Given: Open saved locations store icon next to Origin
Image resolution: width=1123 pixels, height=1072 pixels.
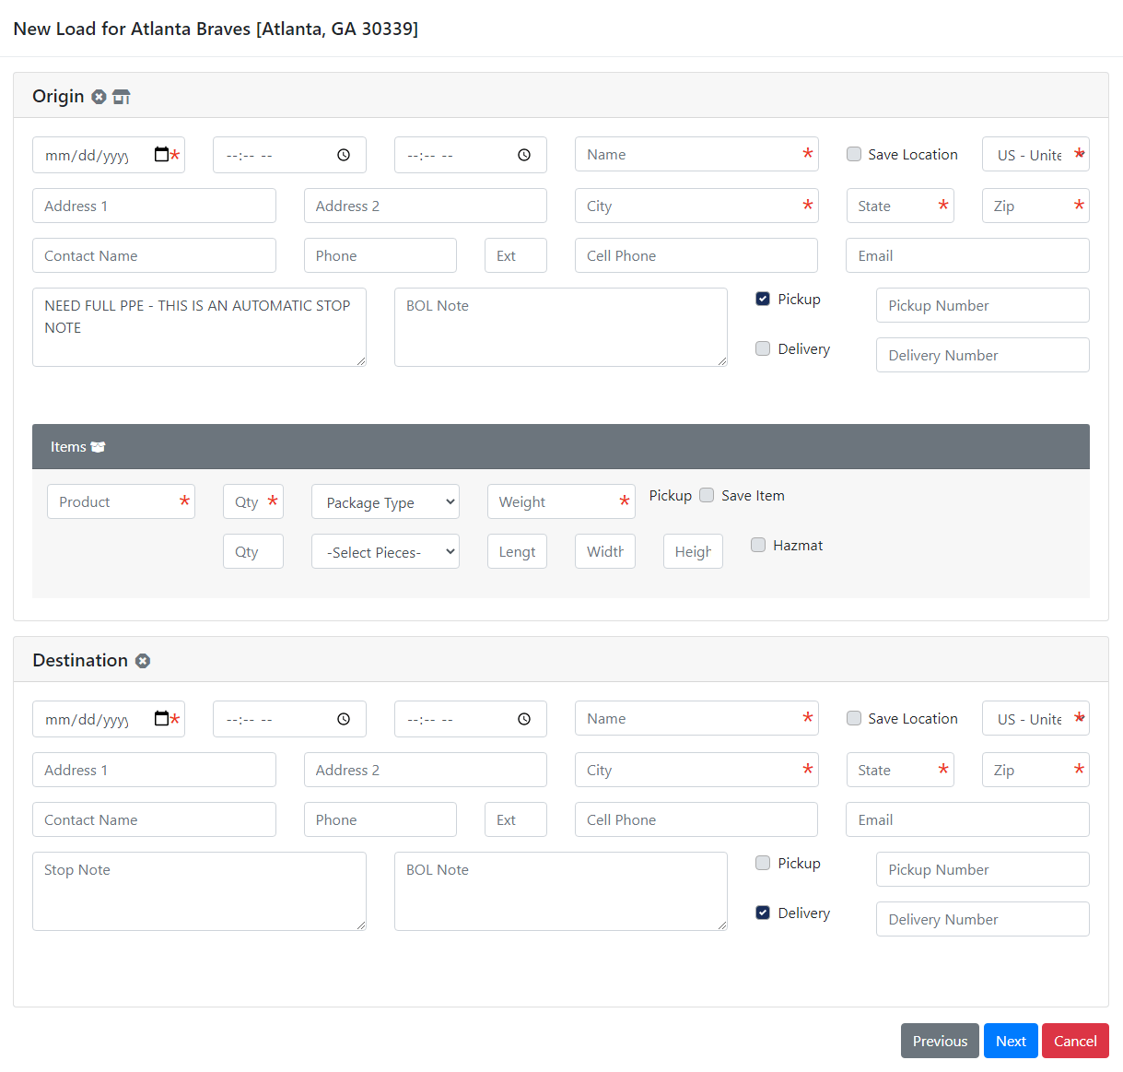Looking at the screenshot, I should point(122,97).
